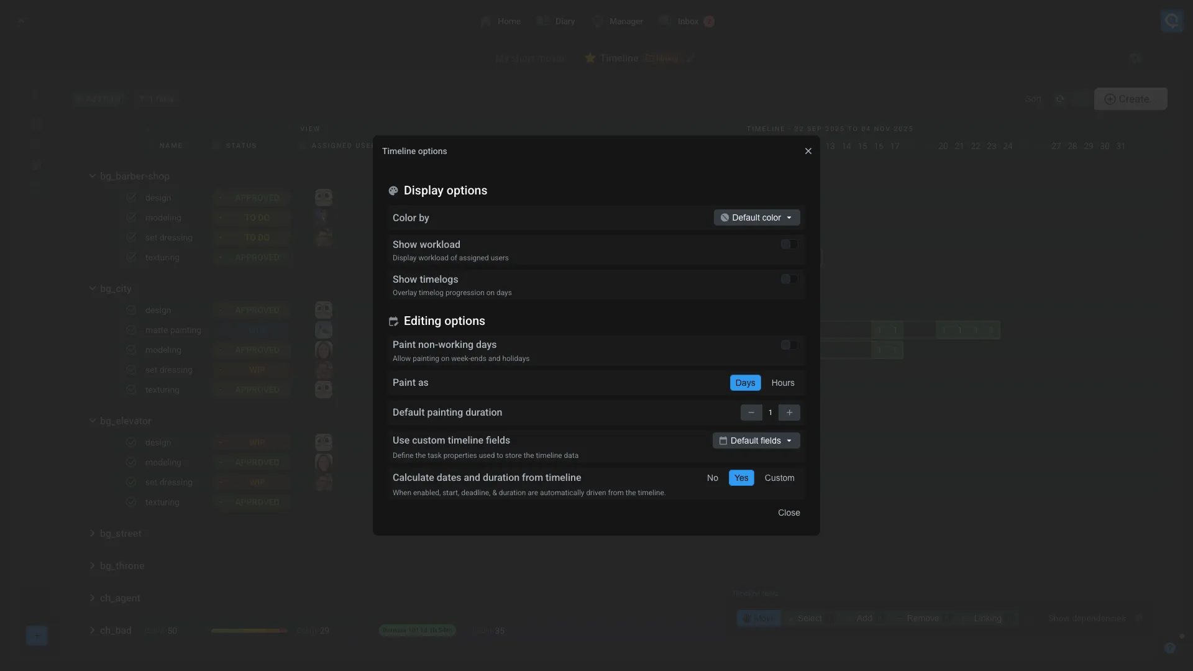Close the Timeline options dialog
The image size is (1193, 671).
point(808,151)
